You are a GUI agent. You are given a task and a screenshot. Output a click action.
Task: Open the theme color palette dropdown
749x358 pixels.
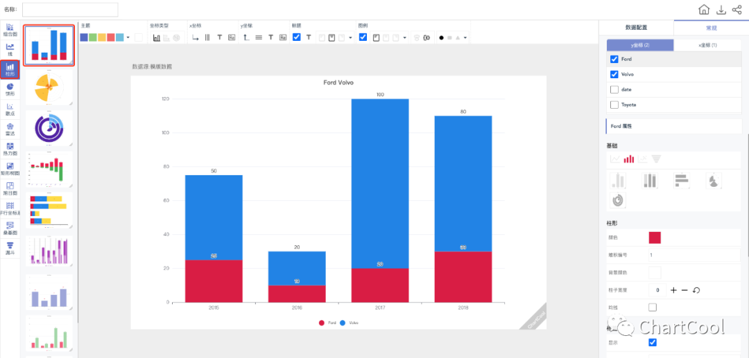click(128, 37)
